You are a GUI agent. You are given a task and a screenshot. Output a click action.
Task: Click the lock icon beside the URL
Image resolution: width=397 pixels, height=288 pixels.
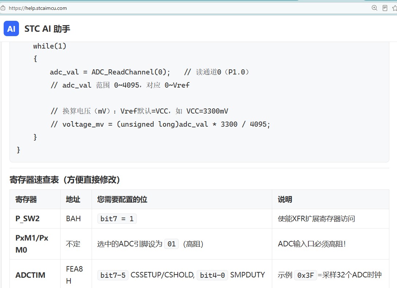coord(3,8)
